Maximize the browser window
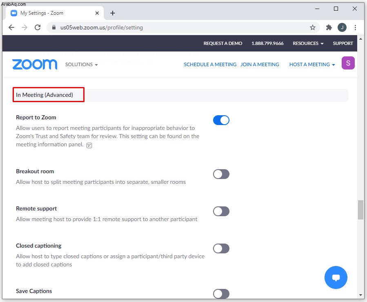The width and height of the screenshot is (367, 302). tap(336, 9)
